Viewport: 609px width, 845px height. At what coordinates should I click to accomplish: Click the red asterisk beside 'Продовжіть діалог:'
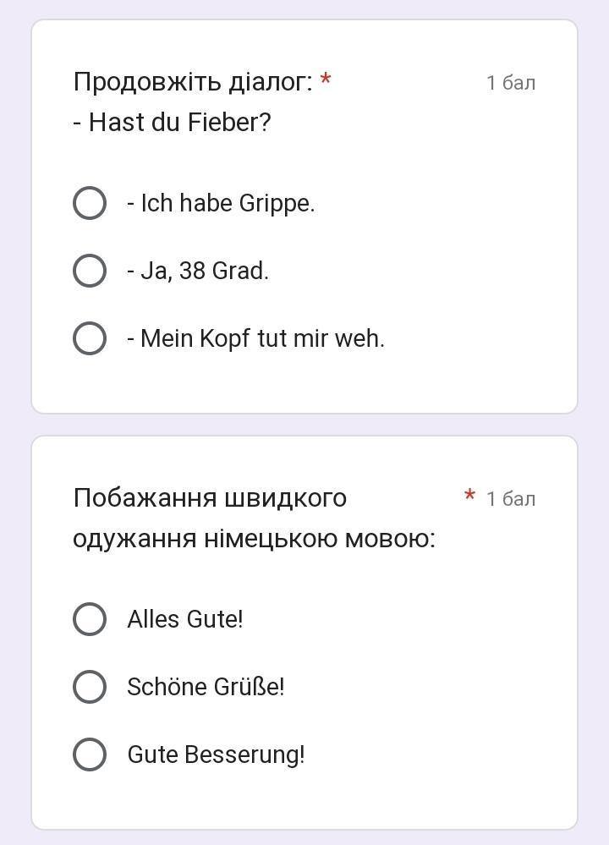[x=326, y=80]
